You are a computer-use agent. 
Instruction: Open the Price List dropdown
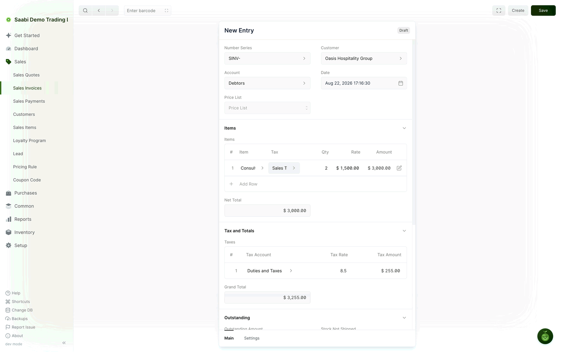tap(267, 108)
